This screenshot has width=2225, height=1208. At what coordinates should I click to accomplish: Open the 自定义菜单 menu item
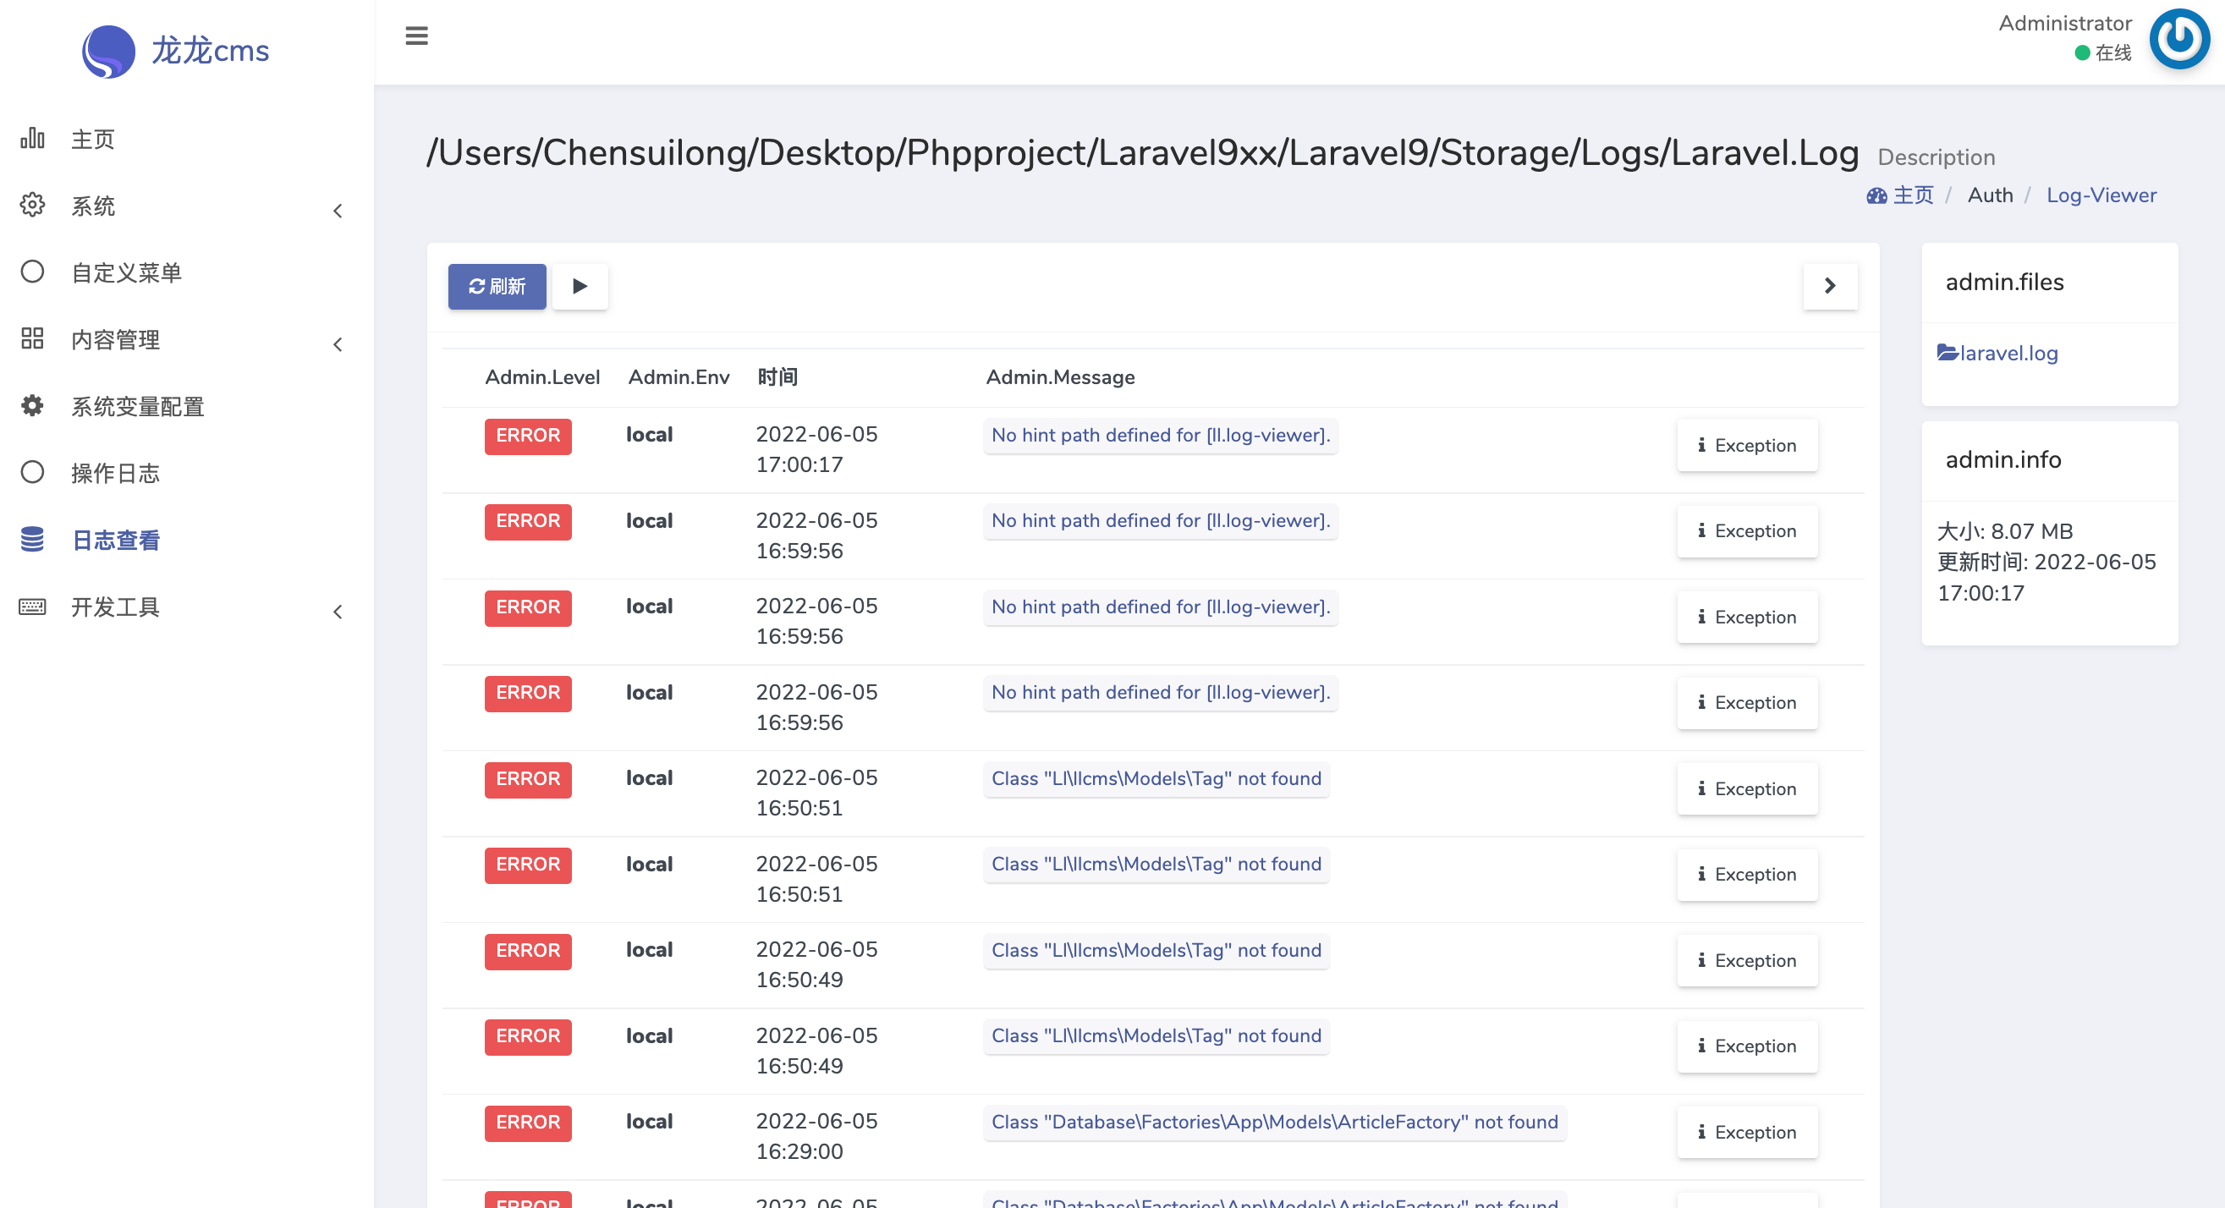pos(126,273)
